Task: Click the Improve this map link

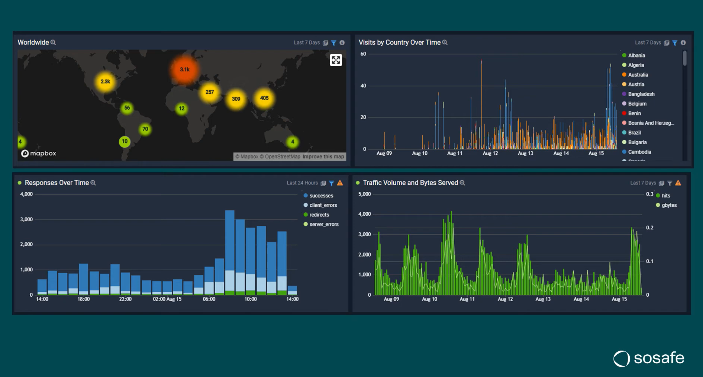Action: click(x=323, y=157)
